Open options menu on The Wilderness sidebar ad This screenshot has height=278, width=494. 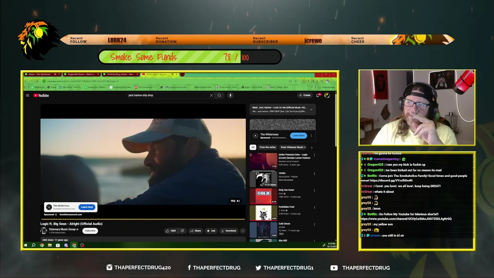click(311, 136)
